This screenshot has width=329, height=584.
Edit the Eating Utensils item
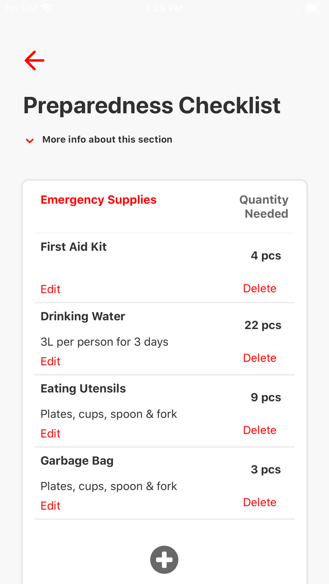point(50,434)
